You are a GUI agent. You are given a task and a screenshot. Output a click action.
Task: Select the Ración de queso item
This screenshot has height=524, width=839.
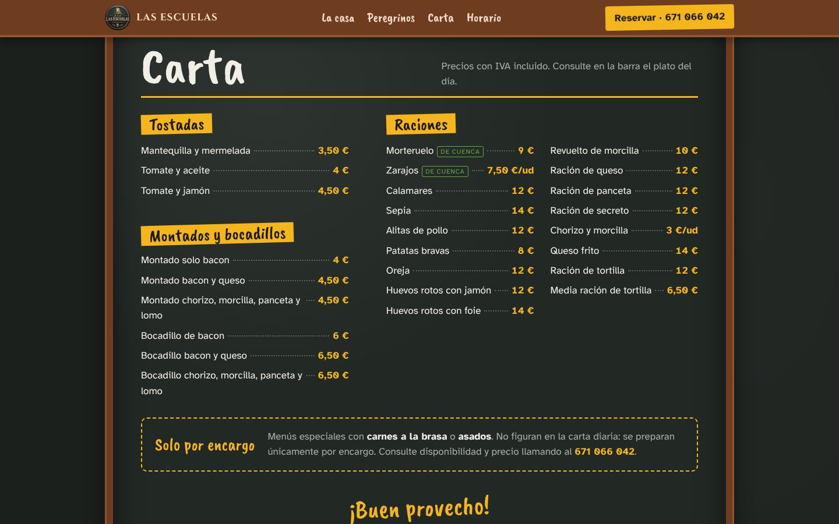point(624,171)
